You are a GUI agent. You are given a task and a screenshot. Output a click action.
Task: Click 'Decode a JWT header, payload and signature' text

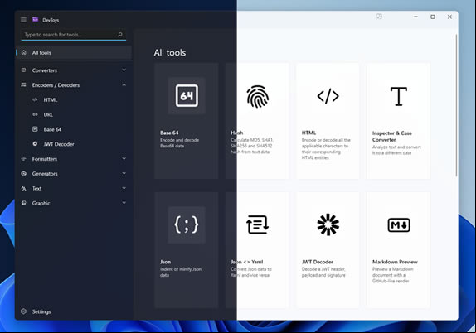(323, 272)
